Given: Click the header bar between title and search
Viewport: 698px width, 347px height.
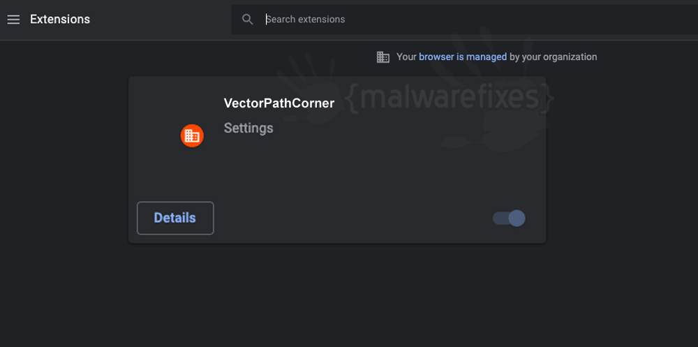Looking at the screenshot, I should click(x=161, y=20).
